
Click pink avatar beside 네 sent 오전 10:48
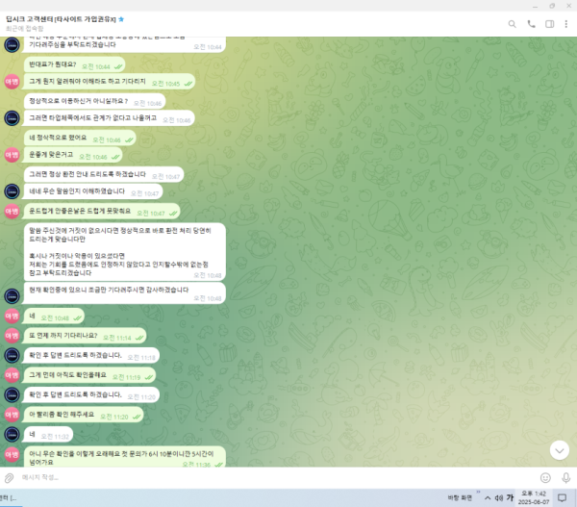(12, 316)
